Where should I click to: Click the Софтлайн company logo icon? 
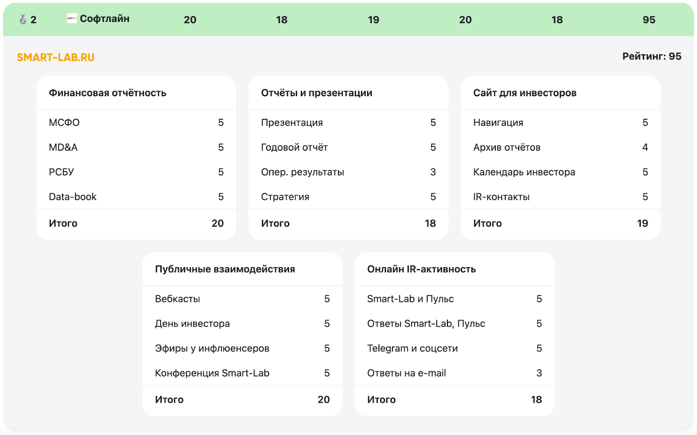click(x=72, y=18)
